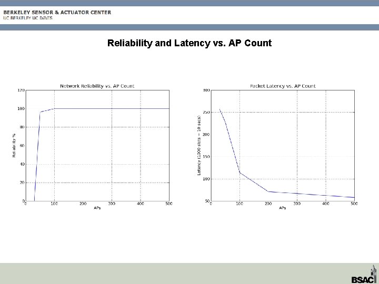Click the BSAC logo in the footer
Screen dimensions: 379x284
point(365,275)
